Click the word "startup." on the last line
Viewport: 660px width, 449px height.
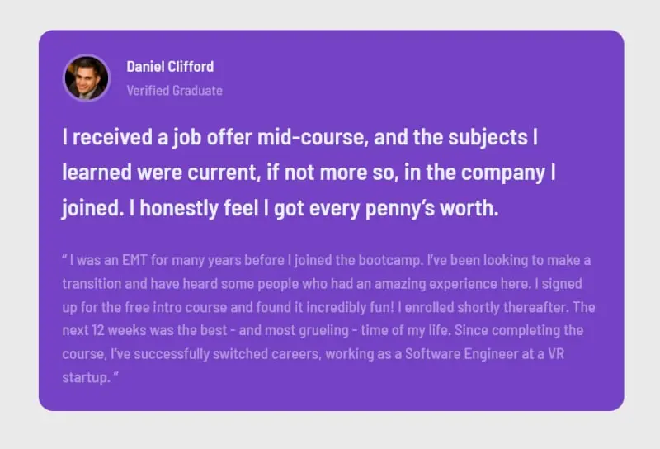coord(85,377)
